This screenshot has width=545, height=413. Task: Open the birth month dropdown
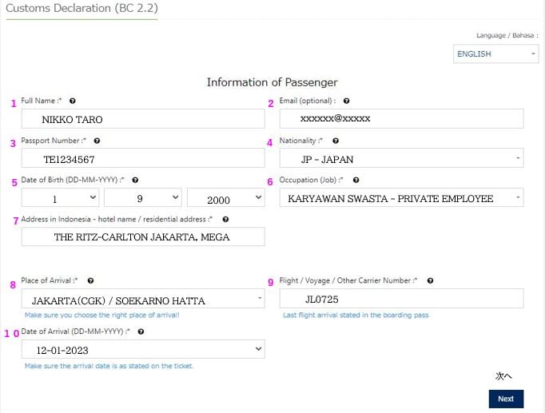[x=142, y=198]
